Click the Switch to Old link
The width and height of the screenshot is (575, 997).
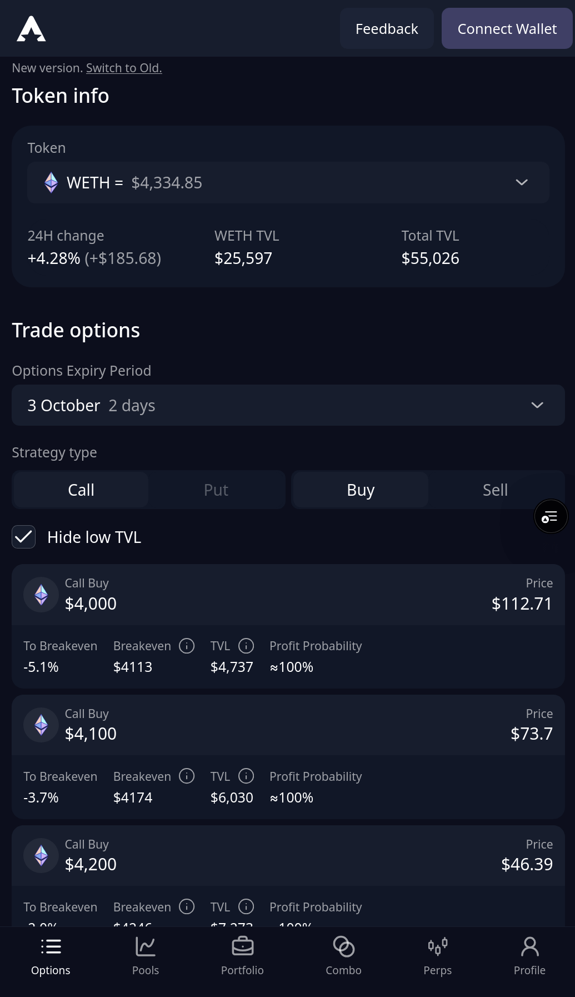click(x=124, y=68)
